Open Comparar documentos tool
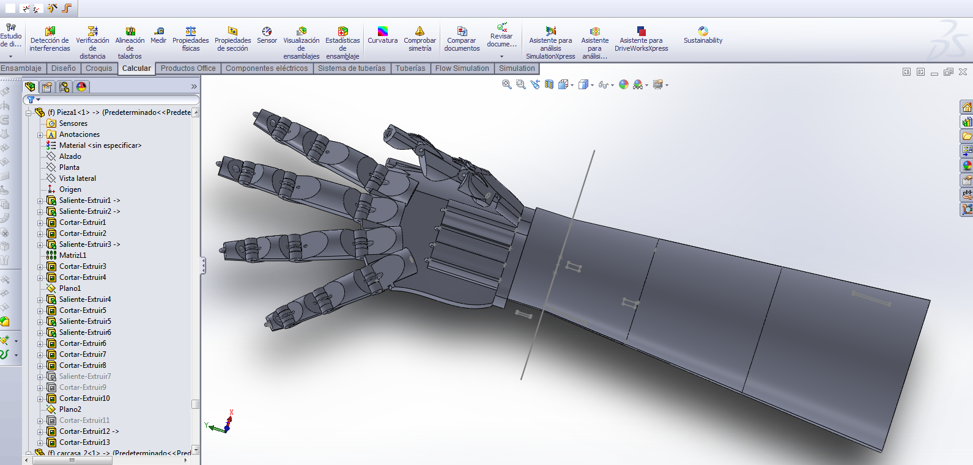 (462, 39)
